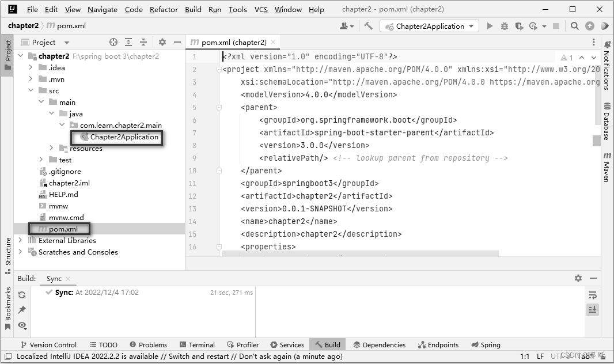
Task: Open the user account icon menu
Action: pos(347,26)
